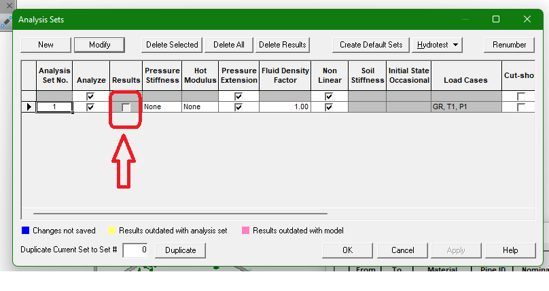Uncheck Analyze for analysis set 1

[x=90, y=107]
